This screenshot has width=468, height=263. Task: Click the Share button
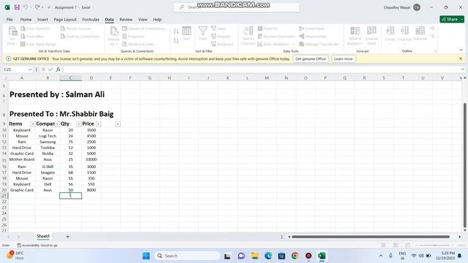[x=452, y=19]
